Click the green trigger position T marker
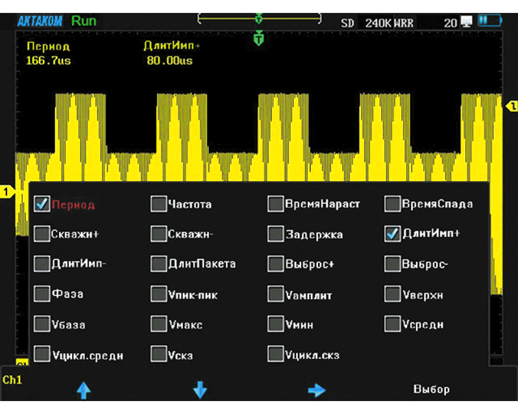Screen dimensions: 518x414 coord(258,38)
